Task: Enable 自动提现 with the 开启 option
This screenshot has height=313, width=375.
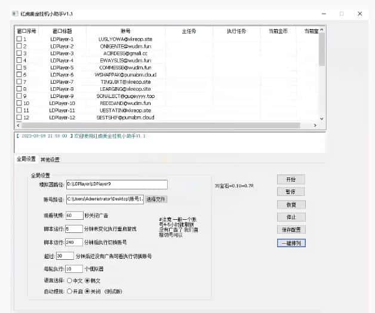Action: tap(69, 291)
